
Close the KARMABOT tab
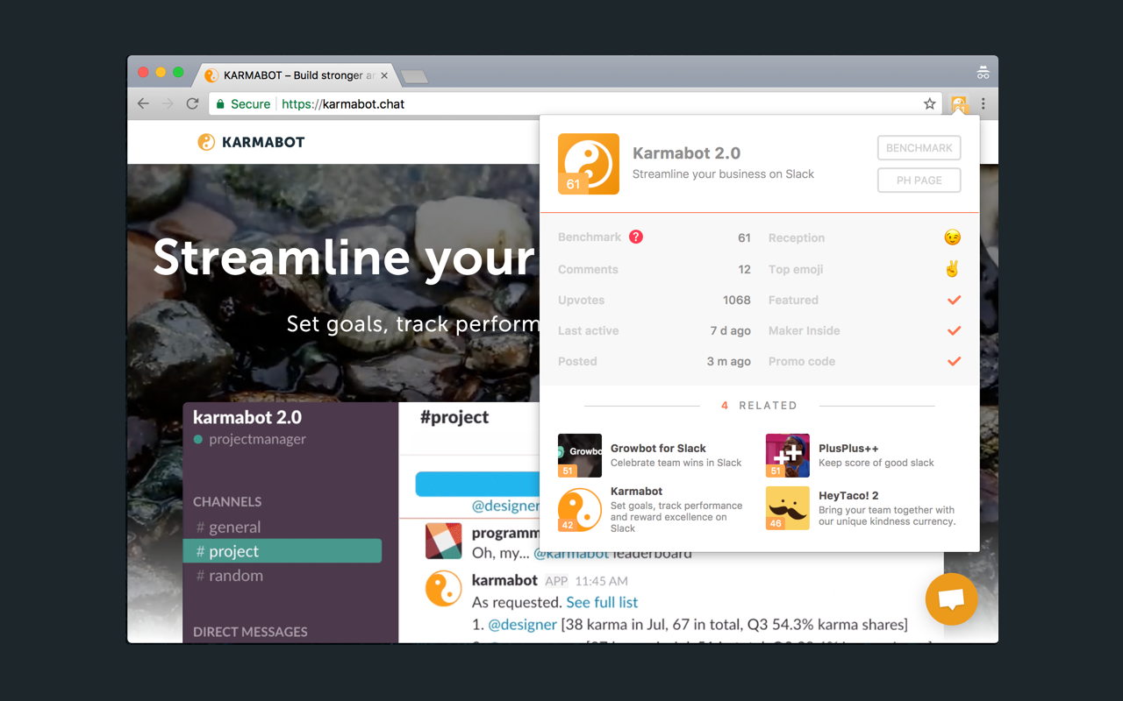(x=384, y=75)
